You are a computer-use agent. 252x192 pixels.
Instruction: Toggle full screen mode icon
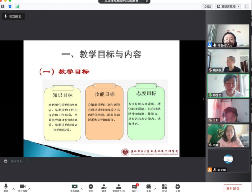[247, 6]
